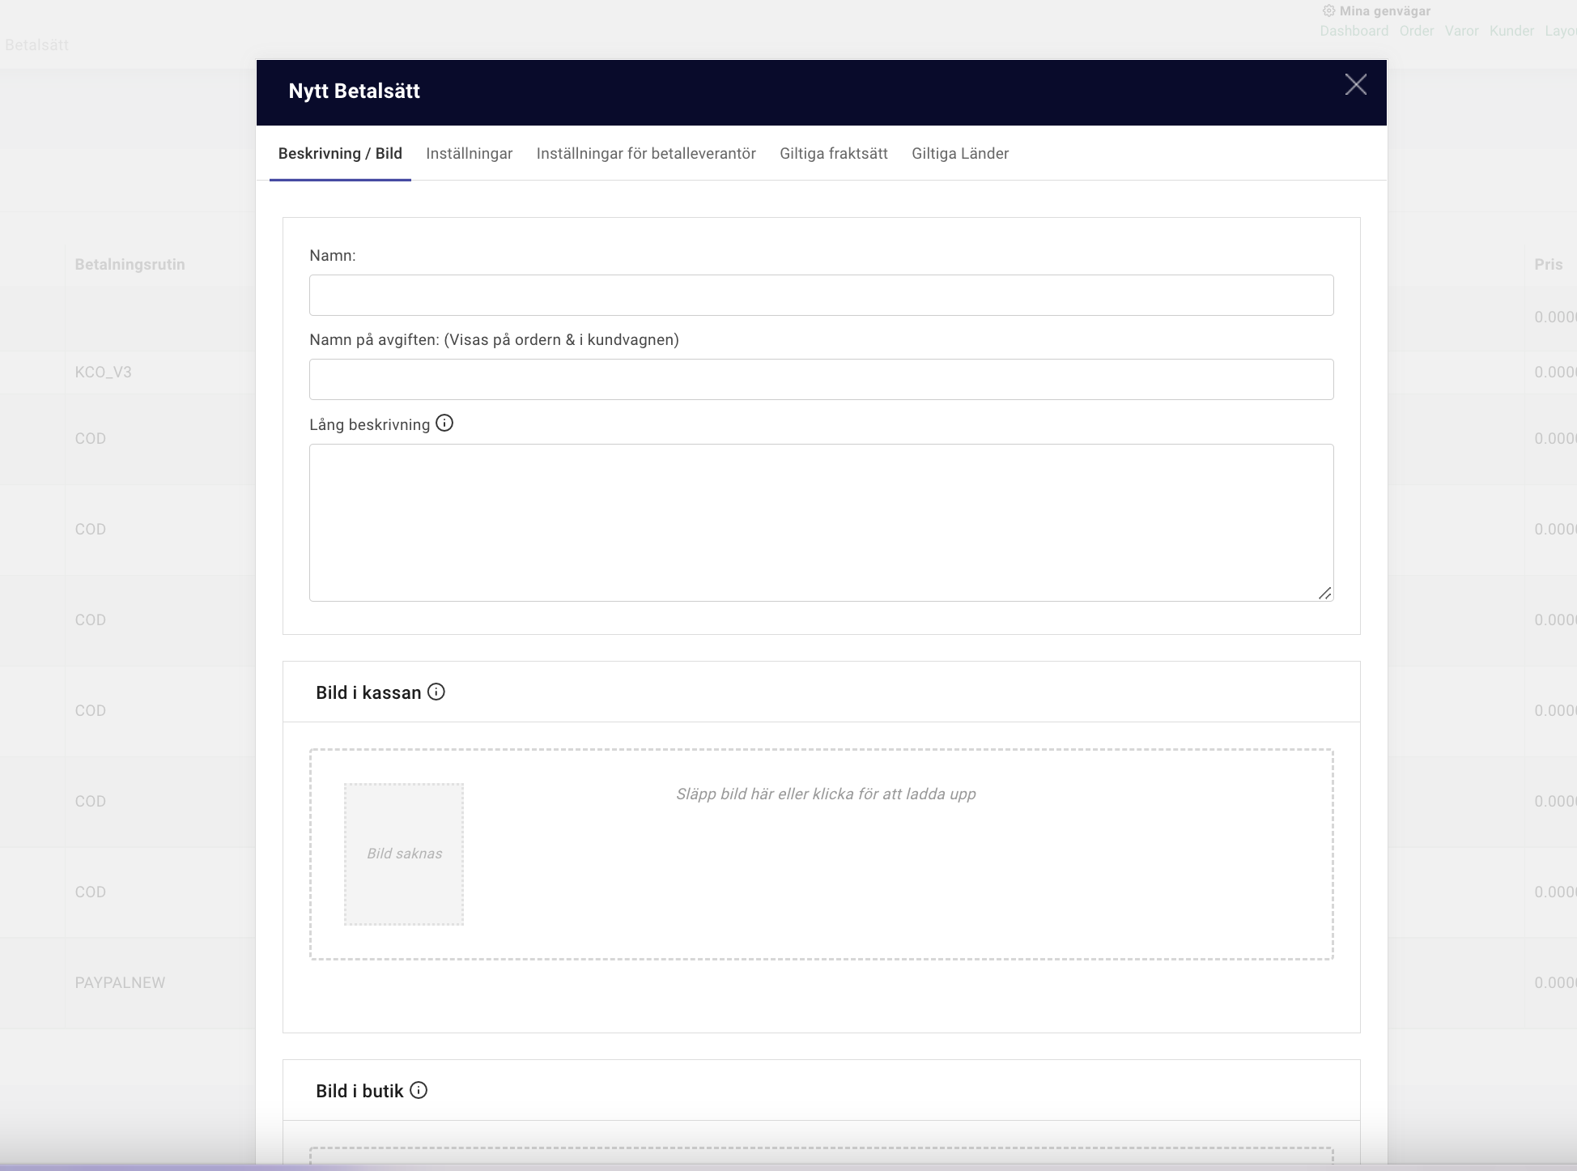This screenshot has height=1171, width=1577.
Task: Open Dashboard shortcut link
Action: coord(1354,31)
